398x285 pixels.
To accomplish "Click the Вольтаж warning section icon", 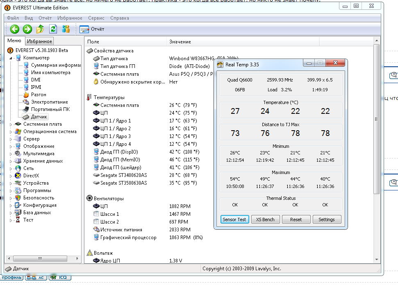I will (x=90, y=253).
